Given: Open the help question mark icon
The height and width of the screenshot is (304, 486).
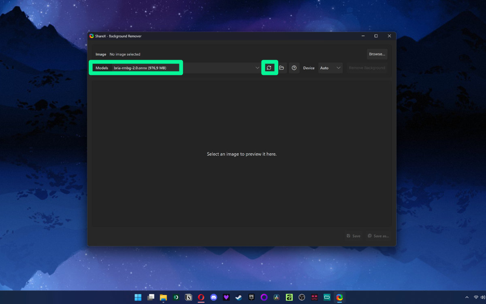Looking at the screenshot, I should [x=294, y=68].
